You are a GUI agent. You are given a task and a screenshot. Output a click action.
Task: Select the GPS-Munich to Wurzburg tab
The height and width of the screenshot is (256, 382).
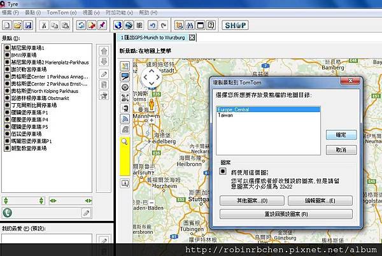pyautogui.click(x=153, y=38)
